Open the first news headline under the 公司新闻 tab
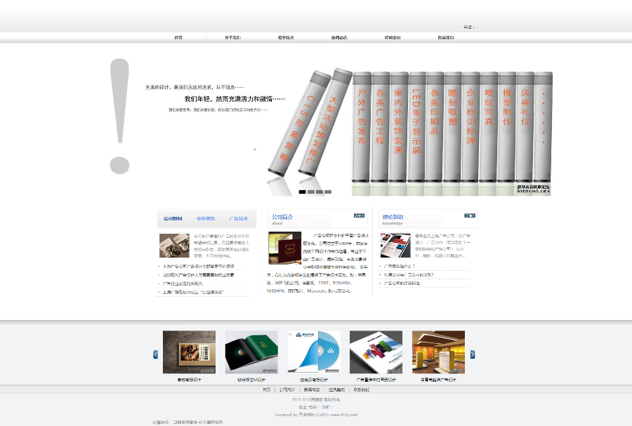This screenshot has width=632, height=426. [198, 267]
